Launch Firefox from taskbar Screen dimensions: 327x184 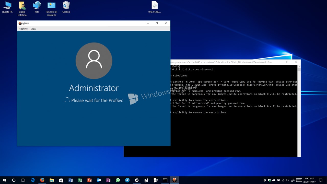[42, 180]
